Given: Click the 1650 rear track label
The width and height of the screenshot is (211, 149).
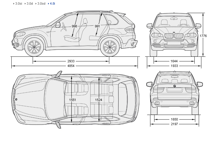Looking at the screenshot, I should [x=174, y=120].
